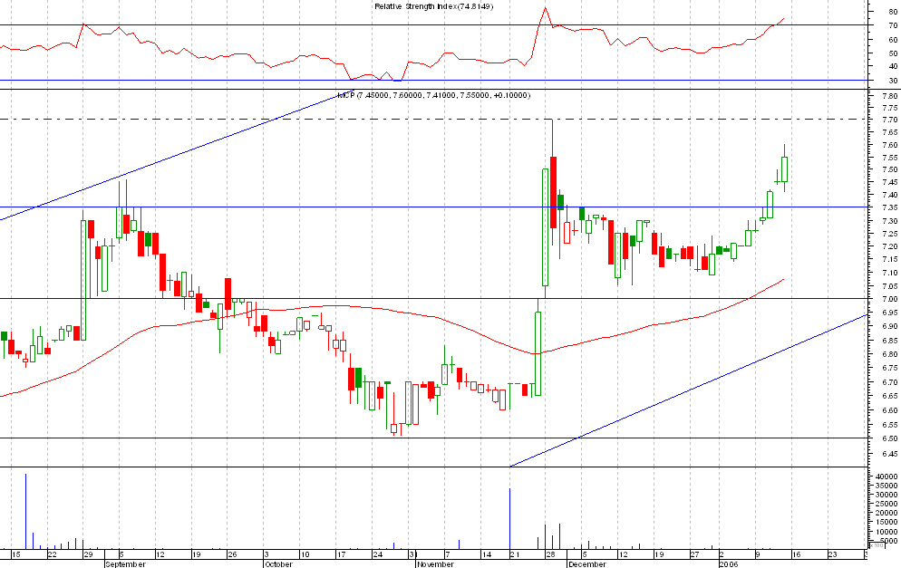Click the December month label

point(586,564)
